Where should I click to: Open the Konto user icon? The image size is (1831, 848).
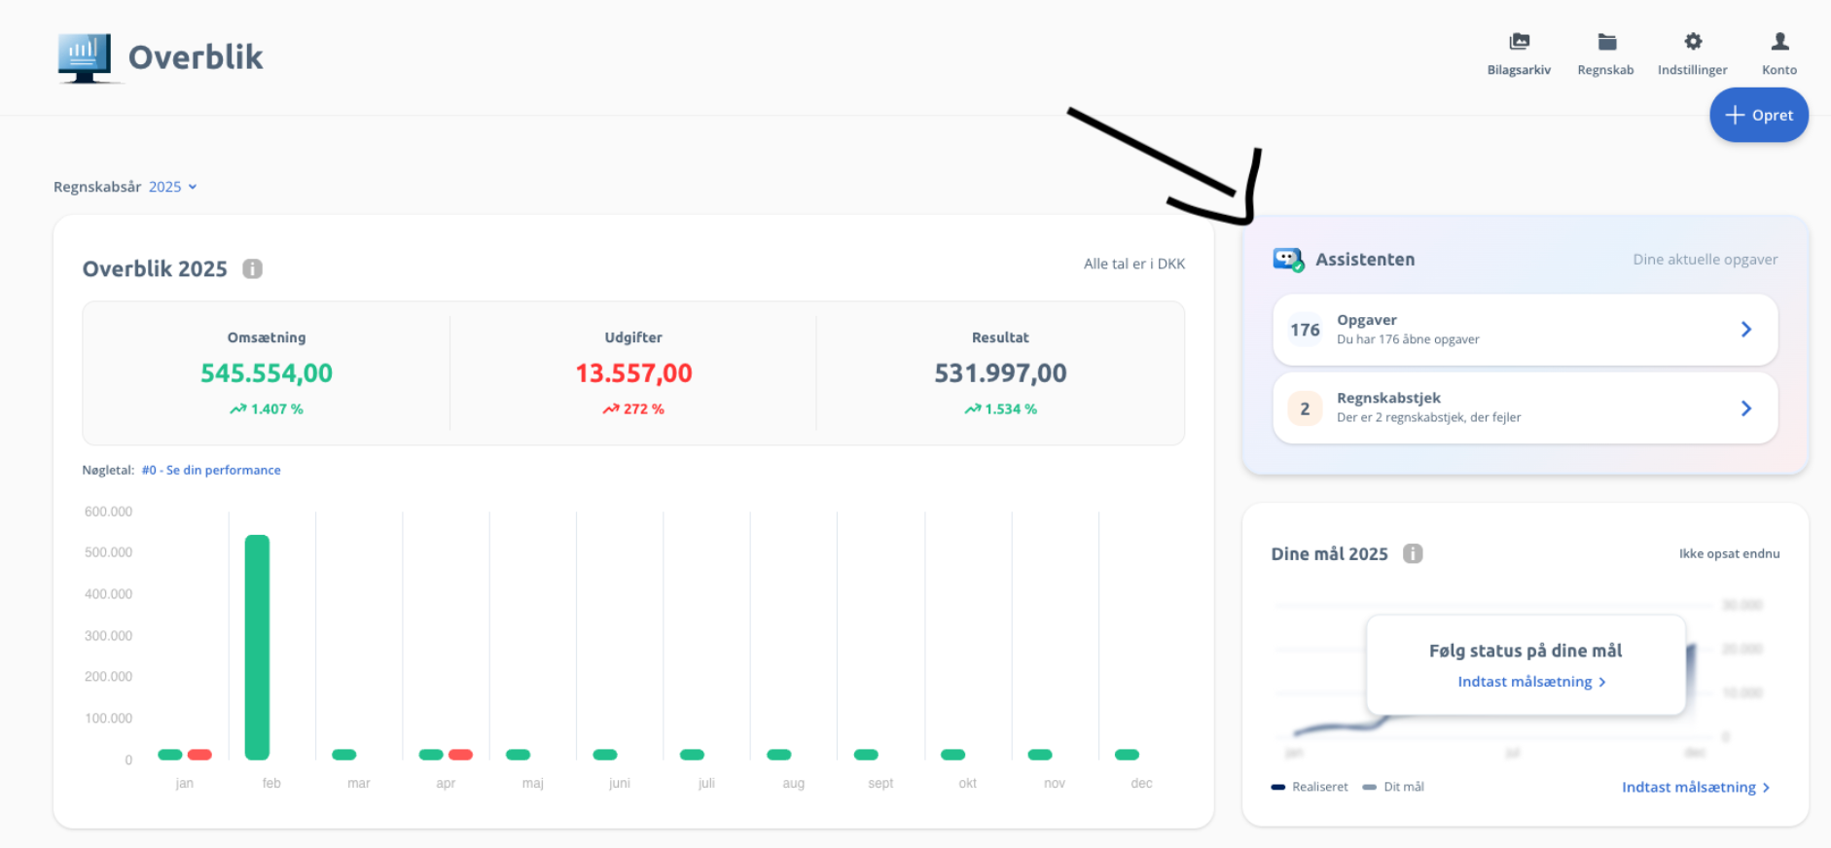pyautogui.click(x=1779, y=42)
